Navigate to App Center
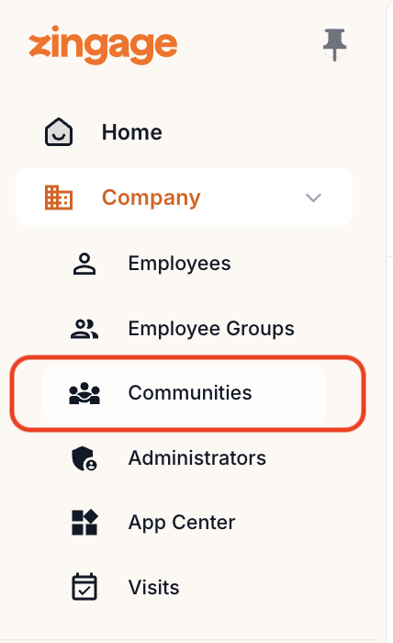Image resolution: width=393 pixels, height=643 pixels. point(182,523)
